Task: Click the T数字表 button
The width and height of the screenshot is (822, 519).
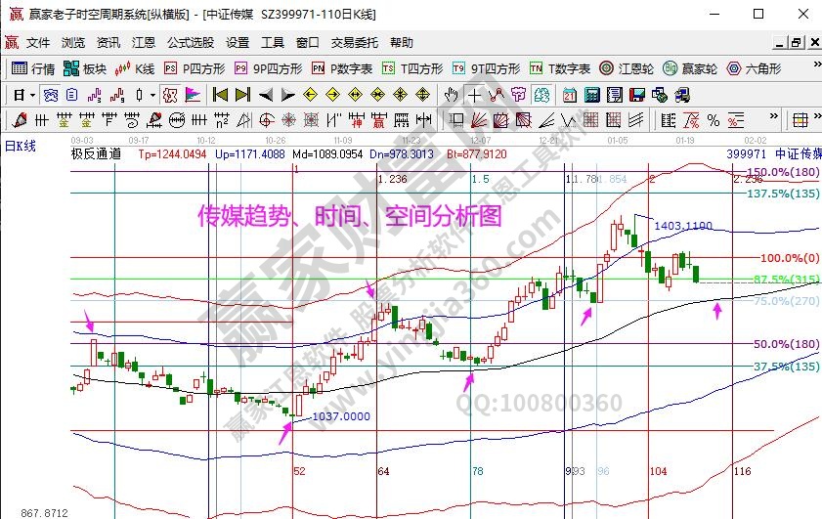Action: click(x=560, y=68)
